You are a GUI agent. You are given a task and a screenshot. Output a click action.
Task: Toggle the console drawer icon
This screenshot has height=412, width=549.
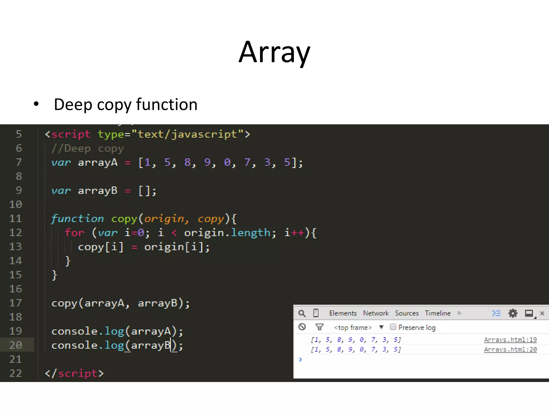tap(496, 313)
